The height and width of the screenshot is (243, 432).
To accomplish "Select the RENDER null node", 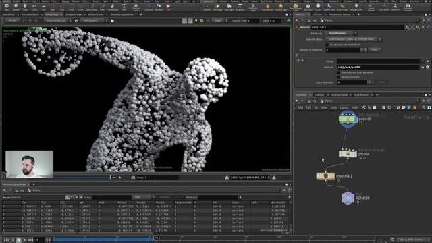I will 348,198.
